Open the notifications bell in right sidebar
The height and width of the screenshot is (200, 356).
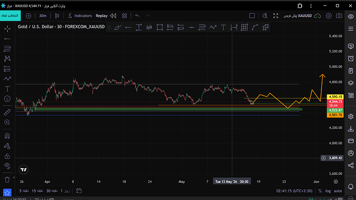point(351,187)
